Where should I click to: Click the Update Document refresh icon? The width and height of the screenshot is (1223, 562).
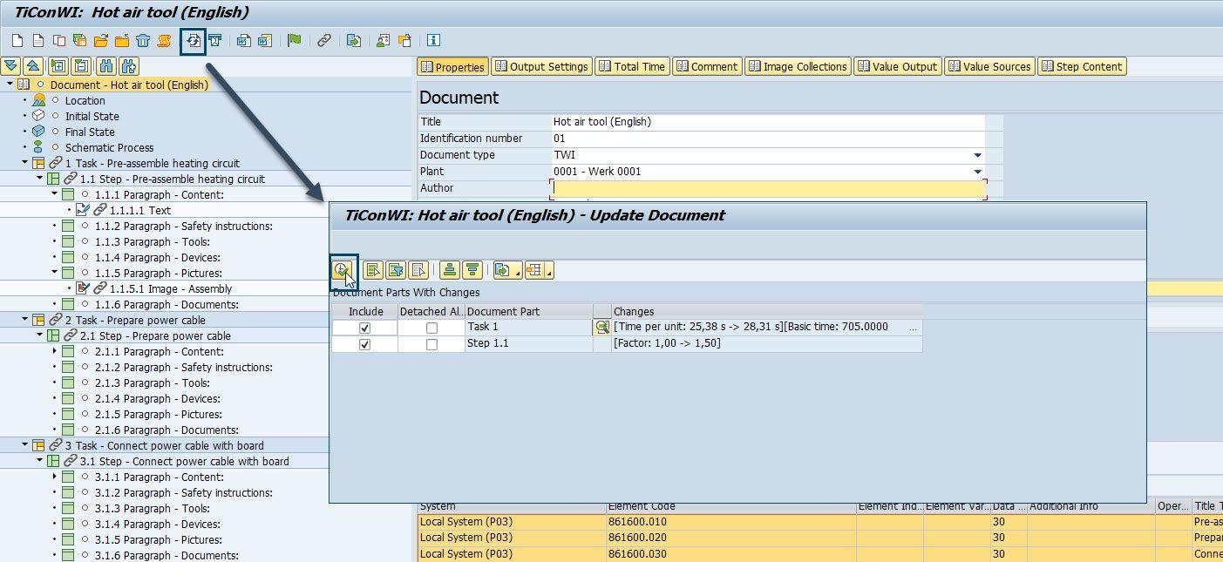tap(193, 41)
